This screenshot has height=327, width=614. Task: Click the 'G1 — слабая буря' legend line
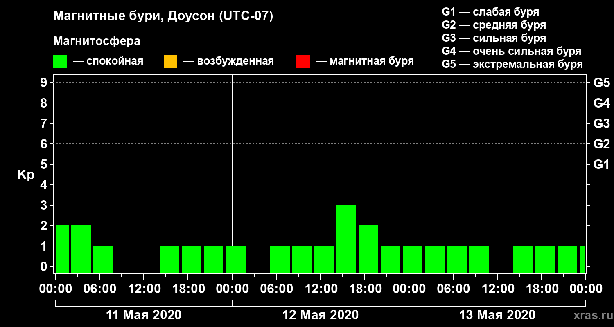pos(490,11)
